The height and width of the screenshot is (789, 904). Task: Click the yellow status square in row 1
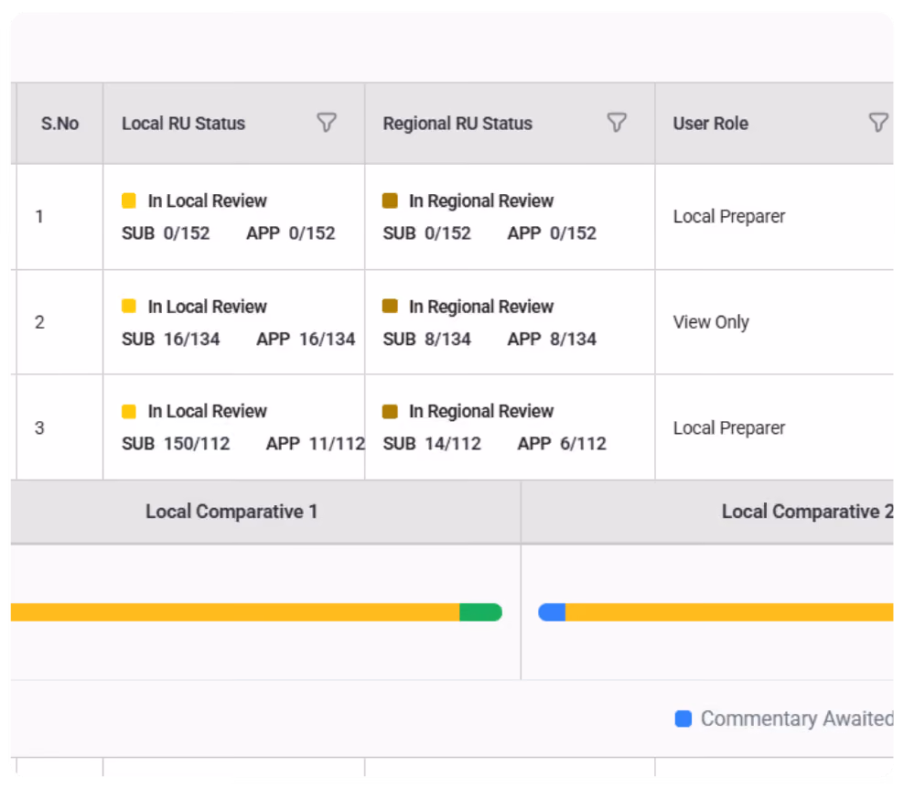(x=129, y=200)
